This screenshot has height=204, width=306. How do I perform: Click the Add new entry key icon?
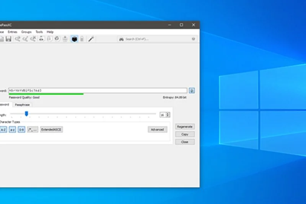pos(18,39)
